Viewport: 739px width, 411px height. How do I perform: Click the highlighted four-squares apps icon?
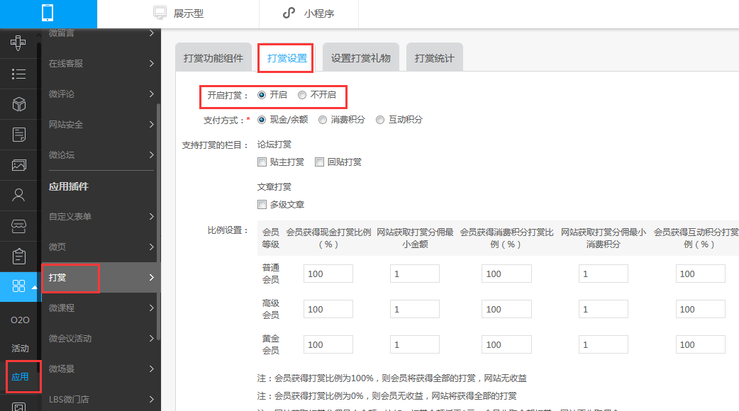click(x=18, y=286)
